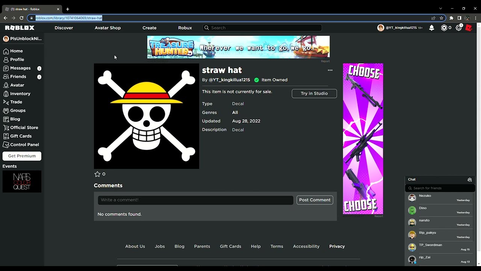This screenshot has height=271, width=481.
Task: Open the tab search chevron in the title bar
Action: 441,8
